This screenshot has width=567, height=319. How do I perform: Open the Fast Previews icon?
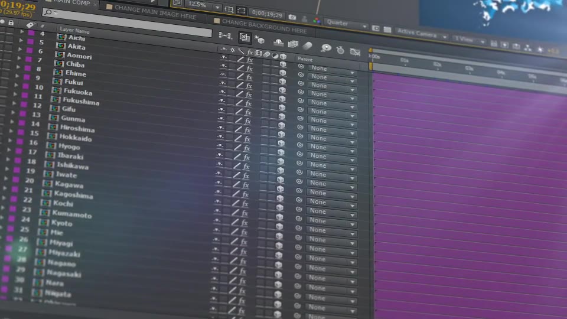pyautogui.click(x=505, y=45)
